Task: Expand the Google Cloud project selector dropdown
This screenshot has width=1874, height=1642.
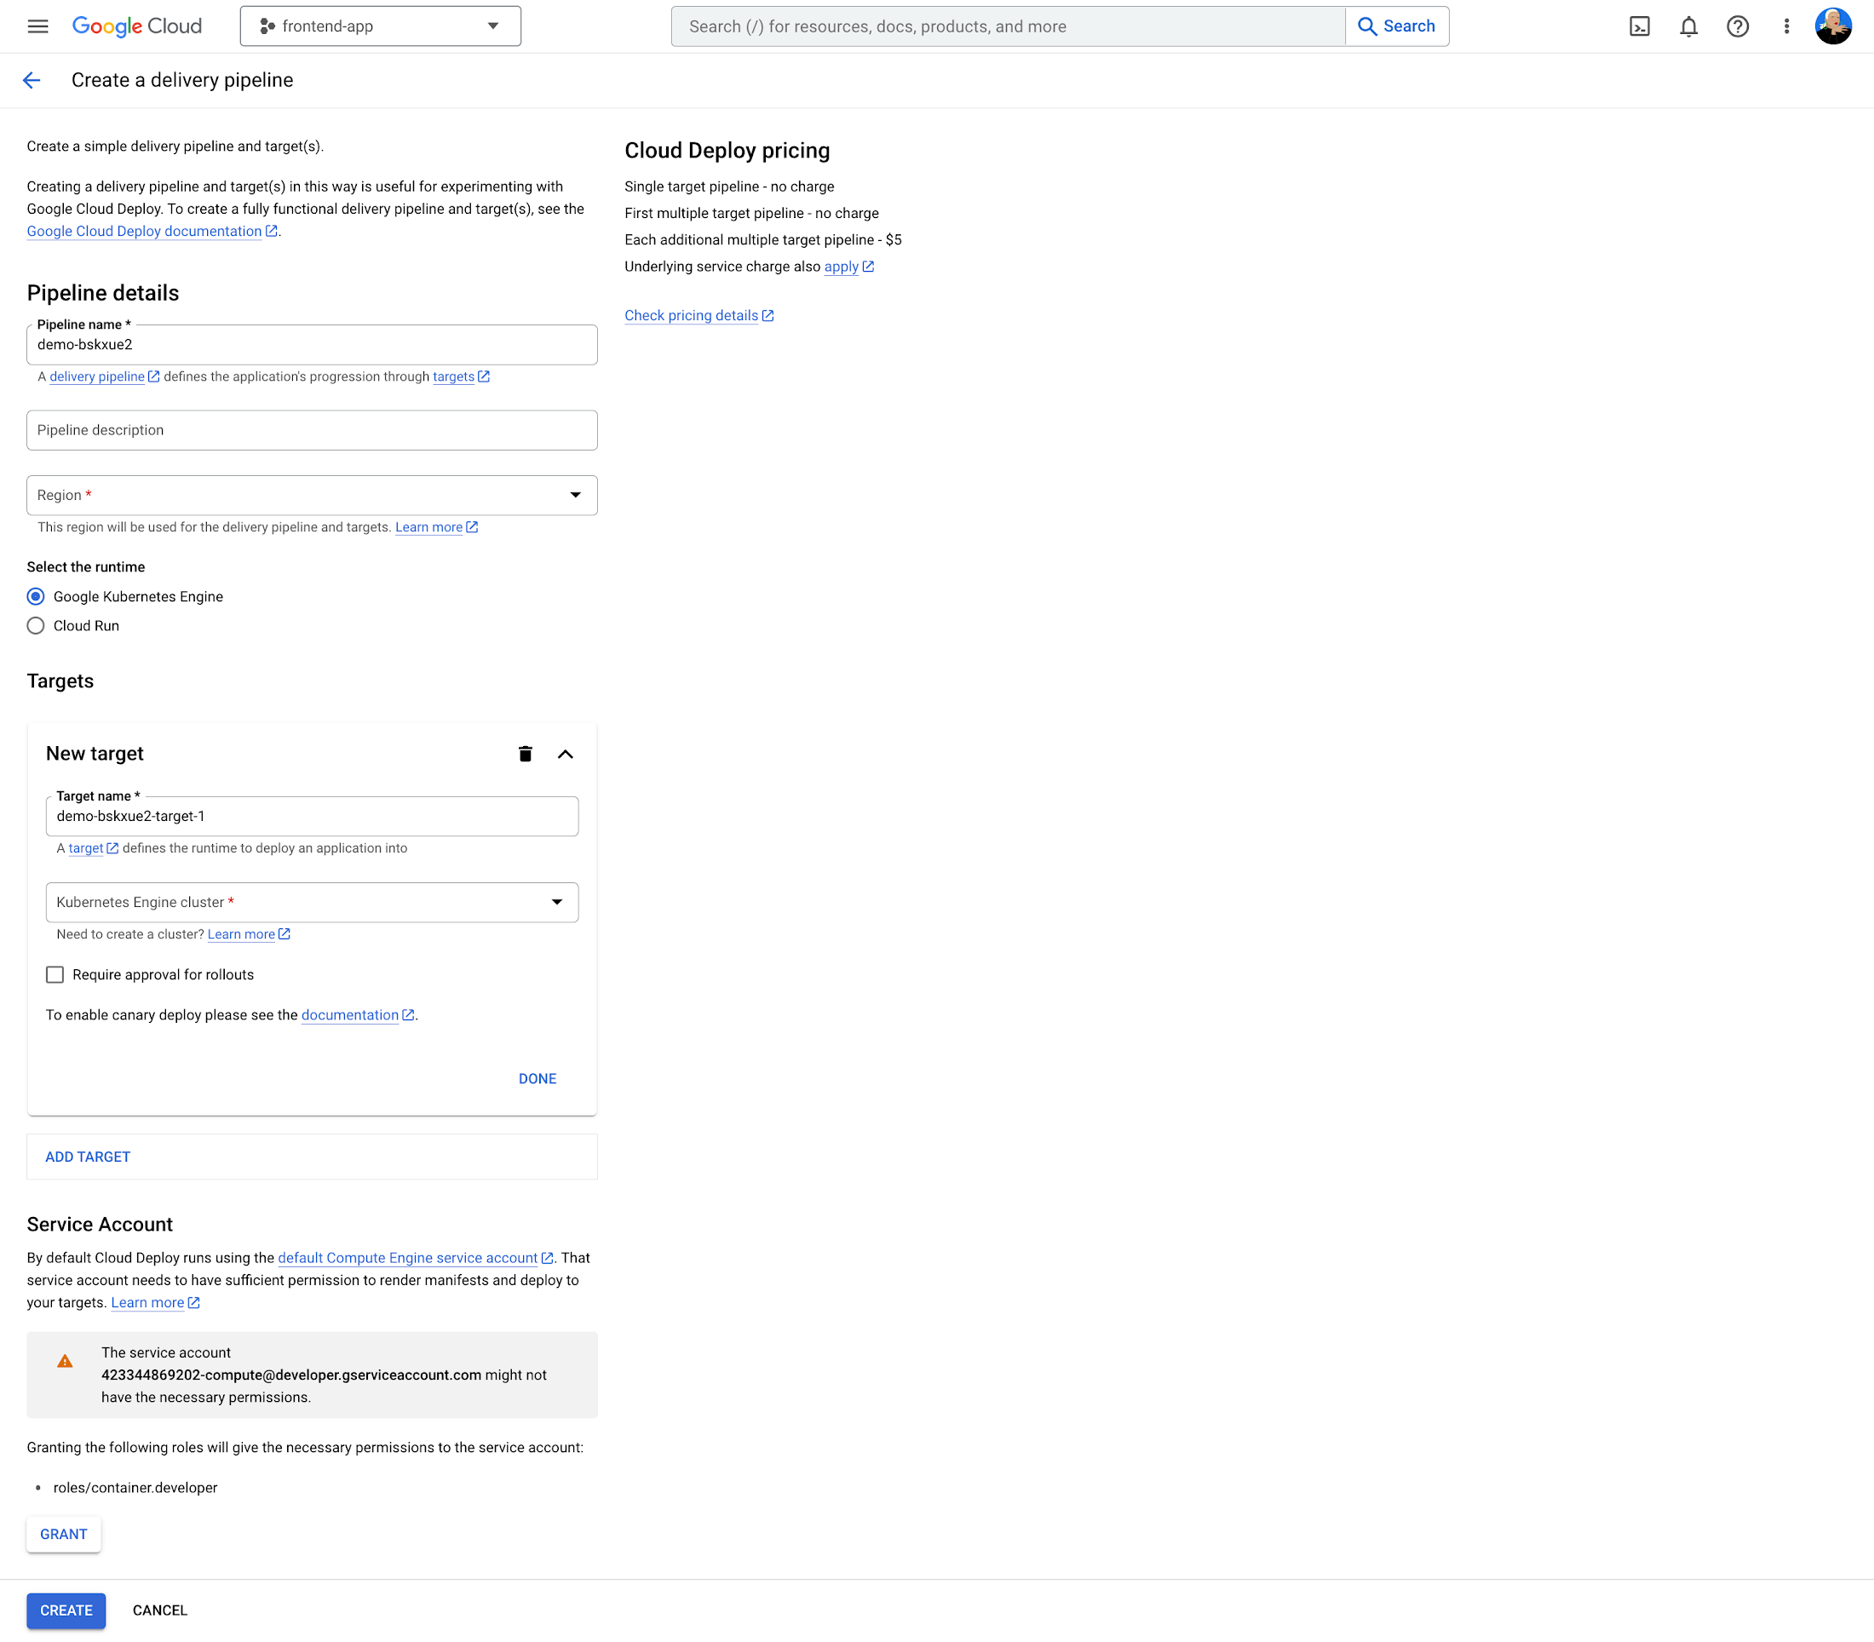Action: click(377, 26)
